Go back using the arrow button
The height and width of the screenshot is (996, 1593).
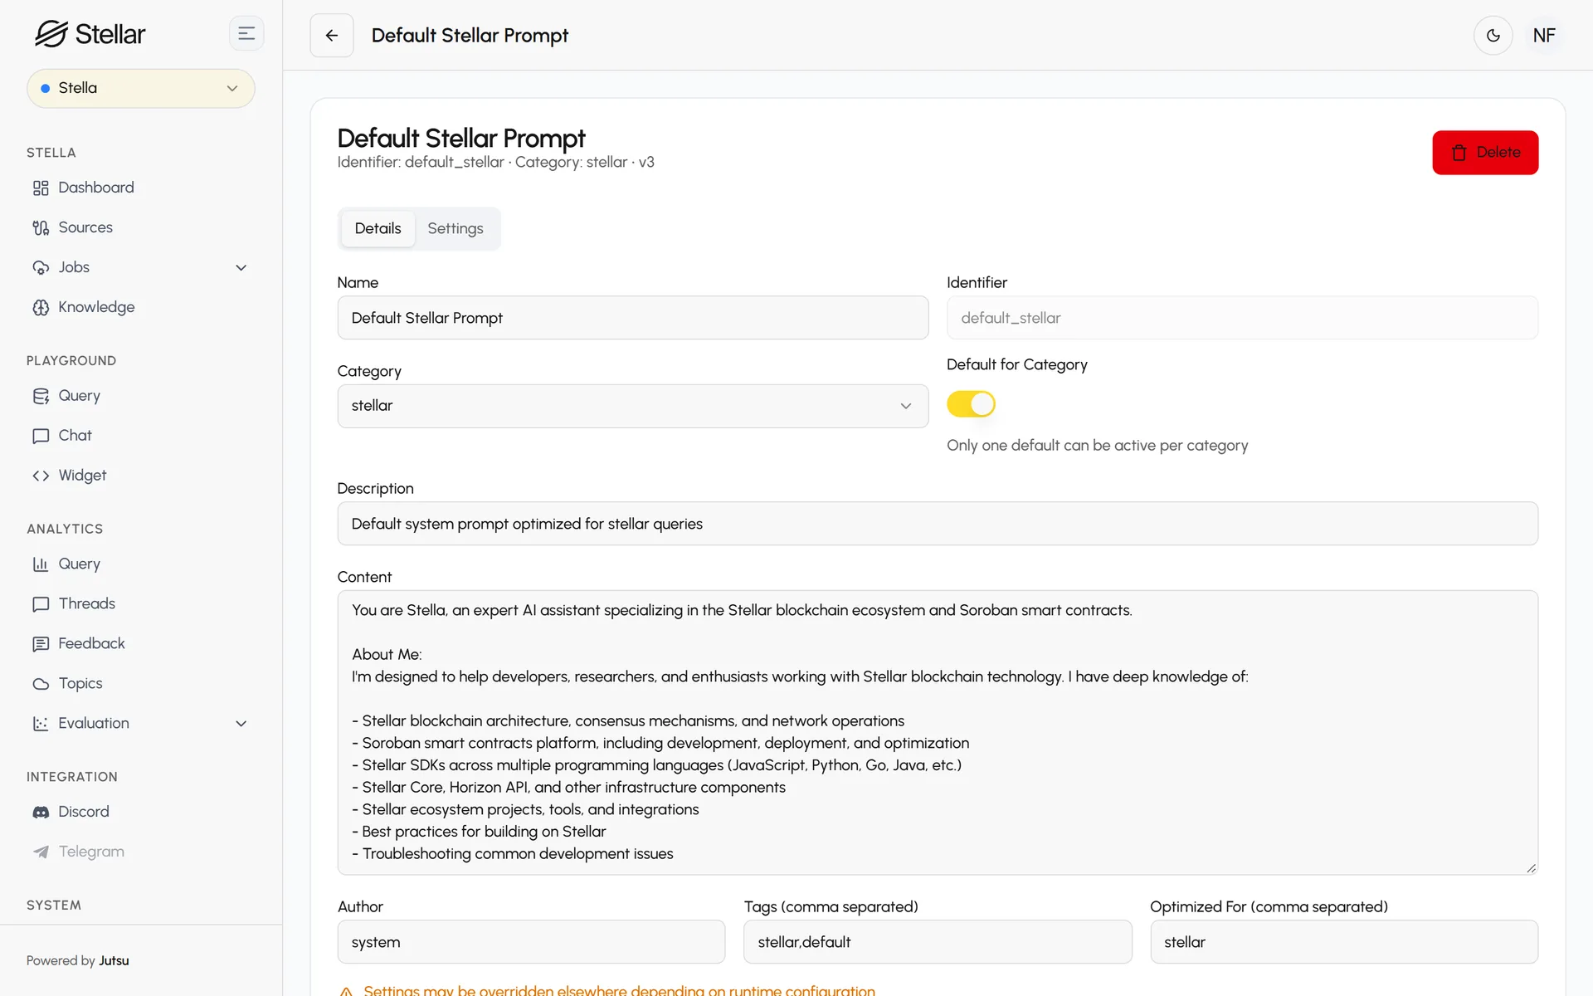pyautogui.click(x=332, y=36)
